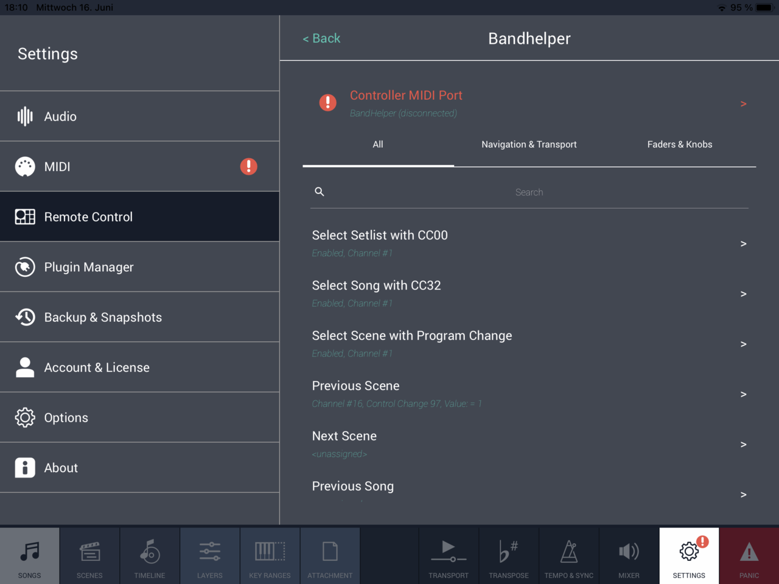
Task: Click the battery indicator in status bar
Action: tap(764, 7)
